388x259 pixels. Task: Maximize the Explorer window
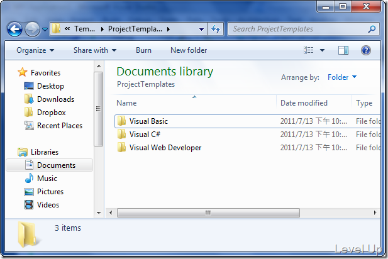(x=343, y=6)
